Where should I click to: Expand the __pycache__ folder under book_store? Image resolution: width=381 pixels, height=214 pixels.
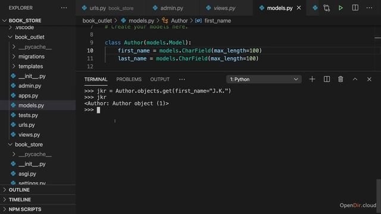tap(14, 154)
